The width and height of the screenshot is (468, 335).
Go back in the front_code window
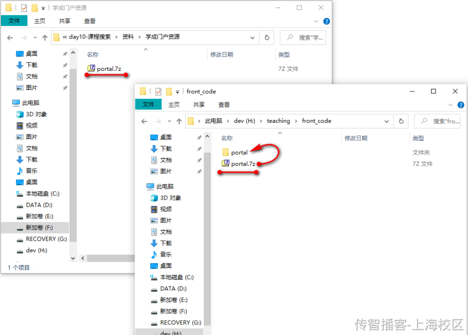(144, 121)
